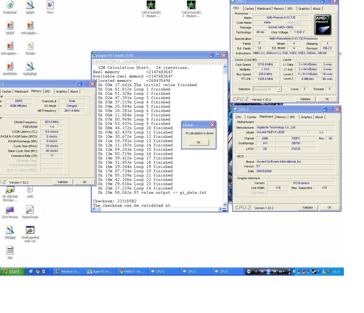This screenshot has height=313, width=364.
Task: Switch to HWBOT browser taskbar button
Action: tap(132, 272)
